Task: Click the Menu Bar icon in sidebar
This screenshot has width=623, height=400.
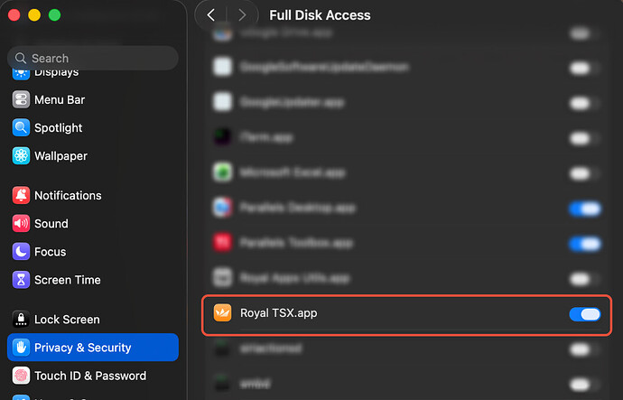Action: [21, 100]
